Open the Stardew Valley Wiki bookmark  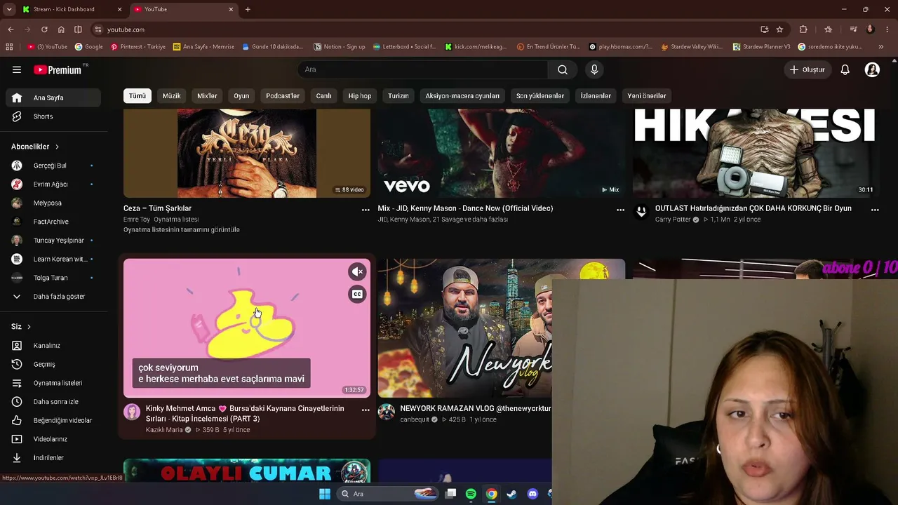pos(690,47)
